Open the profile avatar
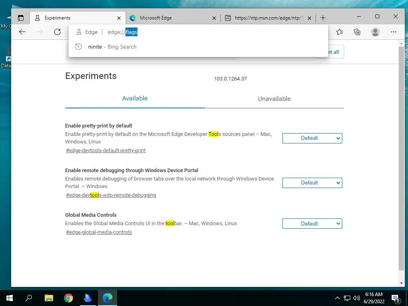 tap(375, 32)
